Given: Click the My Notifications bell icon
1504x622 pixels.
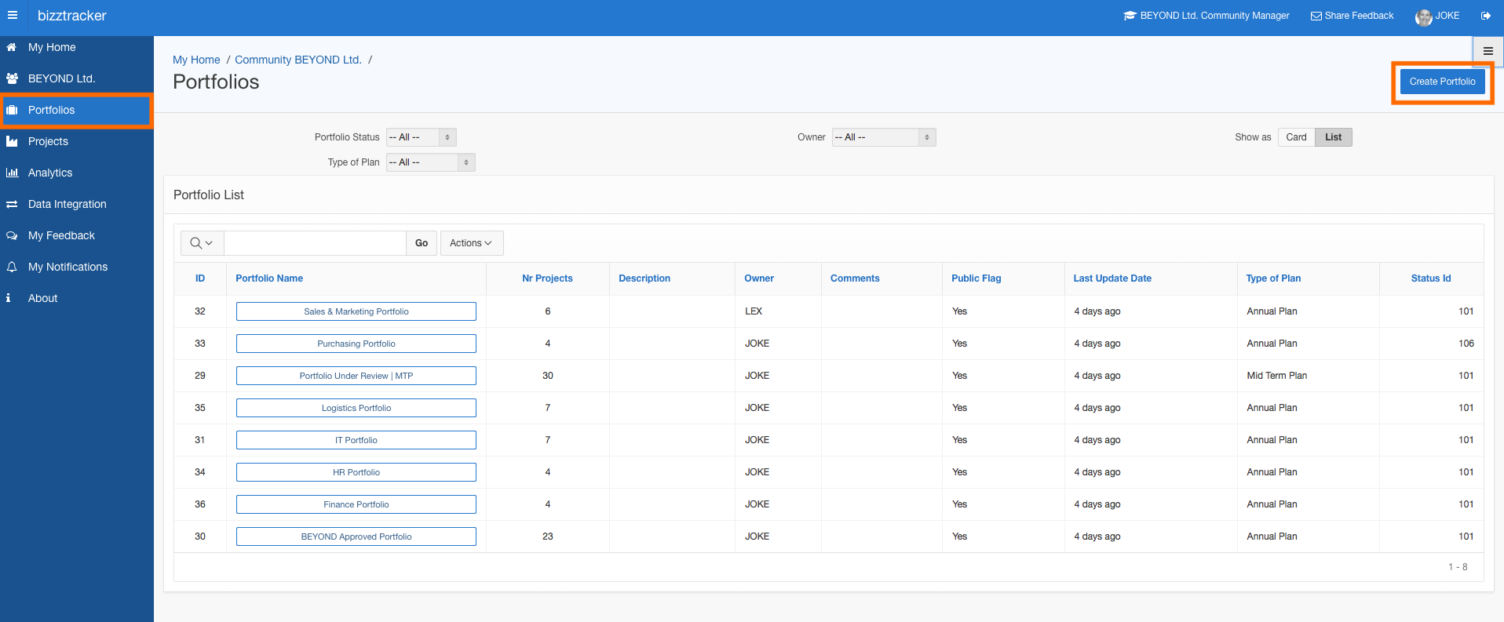Looking at the screenshot, I should [12, 267].
